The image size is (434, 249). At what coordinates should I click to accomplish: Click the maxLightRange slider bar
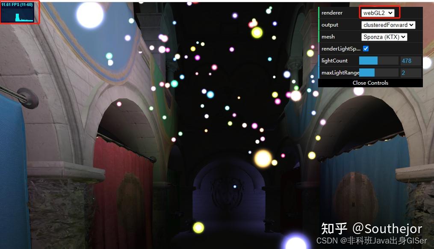click(x=378, y=72)
